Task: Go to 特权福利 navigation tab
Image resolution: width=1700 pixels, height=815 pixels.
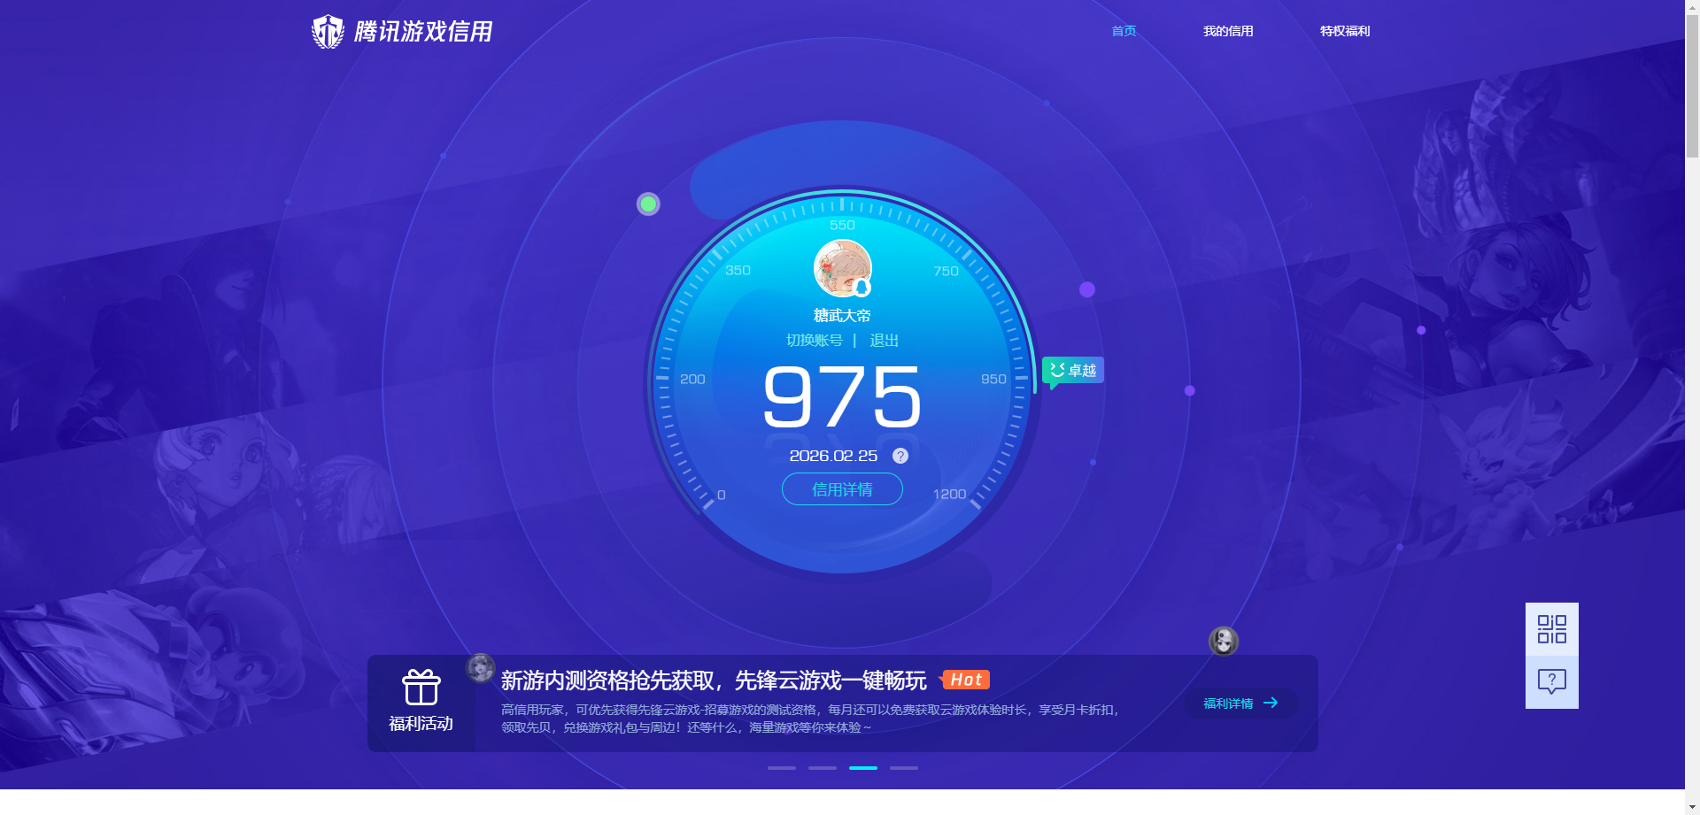Action: pos(1345,31)
